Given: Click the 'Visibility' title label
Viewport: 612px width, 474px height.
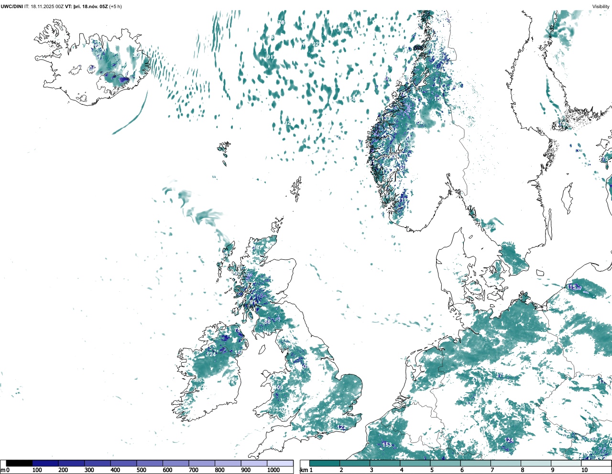Looking at the screenshot, I should [601, 6].
